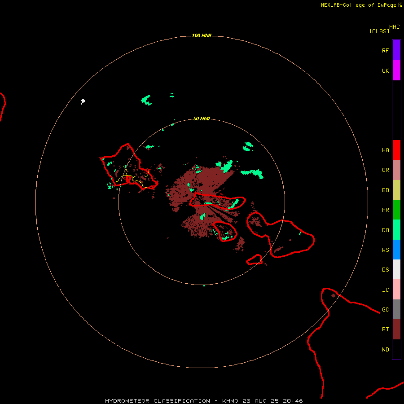
Task: Click the UK magenta legend swatch
Action: pos(396,70)
